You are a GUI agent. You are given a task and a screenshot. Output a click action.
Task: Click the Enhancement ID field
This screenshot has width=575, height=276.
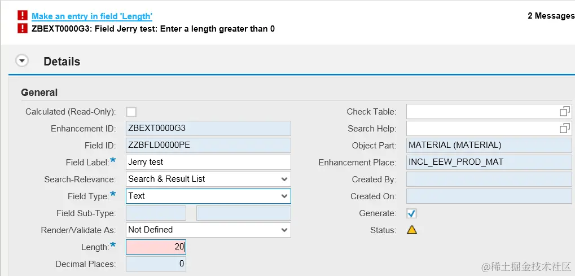(x=208, y=129)
